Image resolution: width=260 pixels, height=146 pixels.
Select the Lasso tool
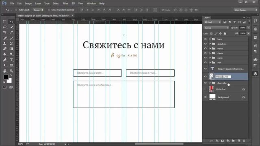[x=4, y=27]
